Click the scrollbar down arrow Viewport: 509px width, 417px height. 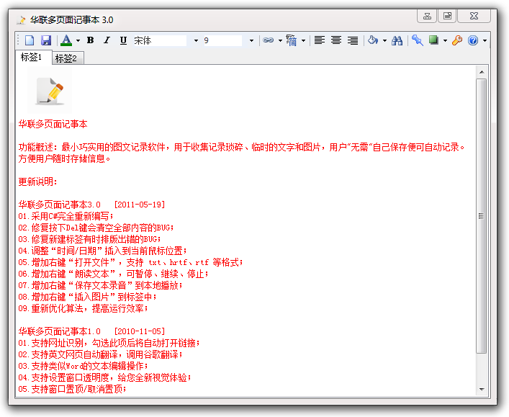482,389
